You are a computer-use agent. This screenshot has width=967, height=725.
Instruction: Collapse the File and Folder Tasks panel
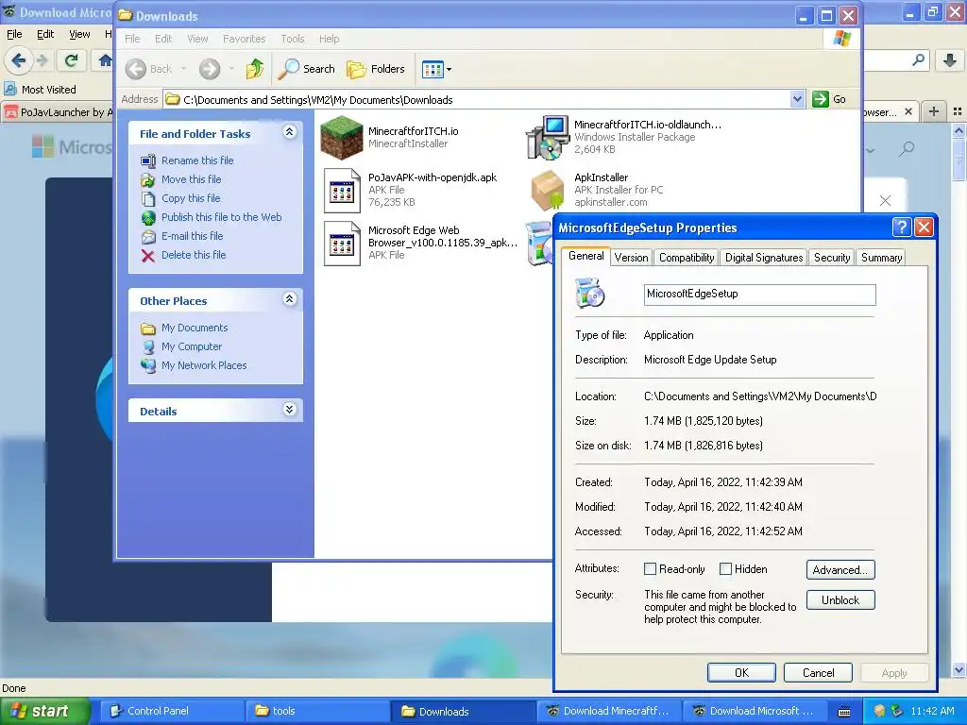pyautogui.click(x=289, y=132)
